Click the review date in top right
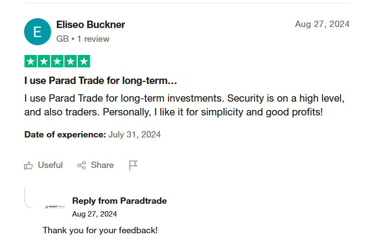This screenshot has height=246, width=375. [322, 24]
